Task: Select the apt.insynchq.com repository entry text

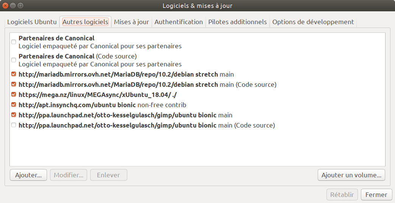Action: pyautogui.click(x=102, y=105)
